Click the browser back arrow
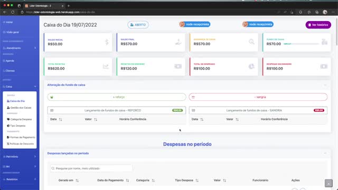Viewport: 338px width, 190px height. click(5, 12)
